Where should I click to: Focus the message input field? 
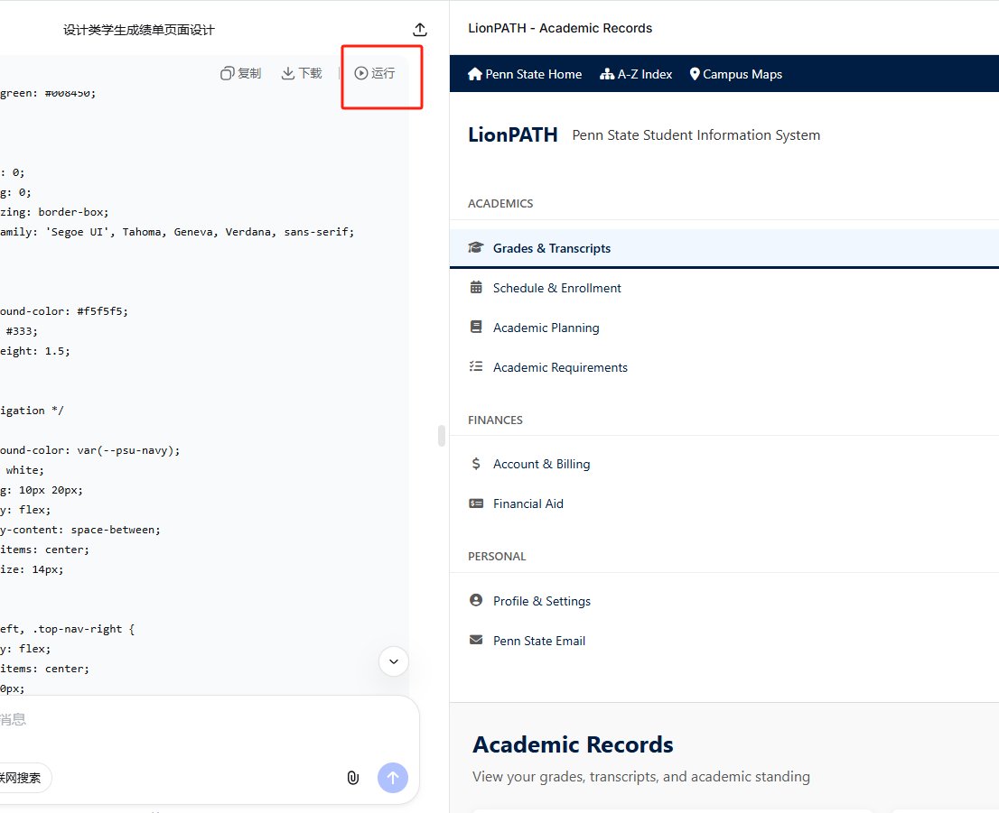tap(191, 720)
